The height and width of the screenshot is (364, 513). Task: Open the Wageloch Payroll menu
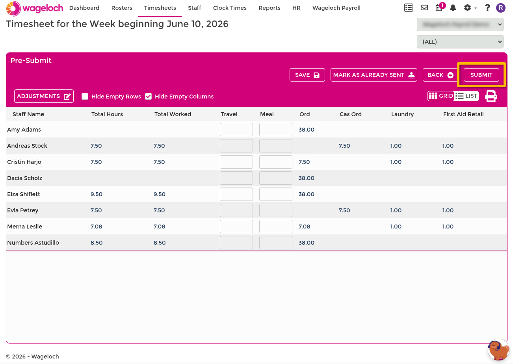tap(336, 8)
